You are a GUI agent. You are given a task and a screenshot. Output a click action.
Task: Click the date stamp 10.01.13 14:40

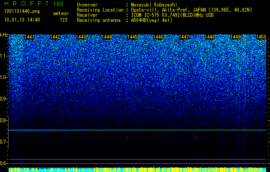click(x=22, y=20)
